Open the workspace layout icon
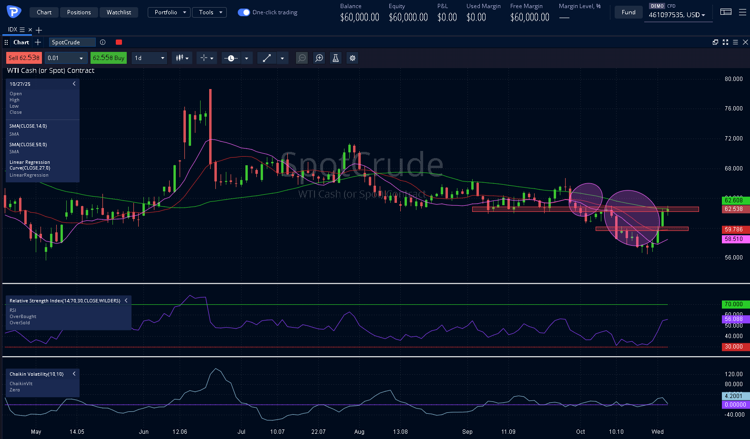Viewport: 750px width, 439px height. [726, 12]
